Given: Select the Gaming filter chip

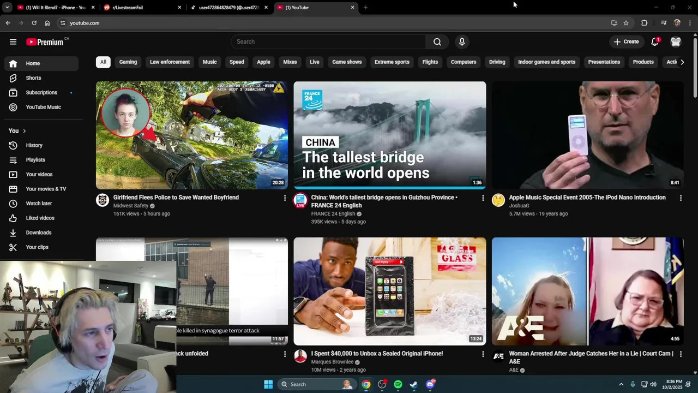Looking at the screenshot, I should pyautogui.click(x=128, y=62).
